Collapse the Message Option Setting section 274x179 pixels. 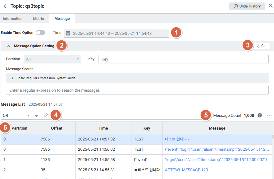[x=8, y=46]
